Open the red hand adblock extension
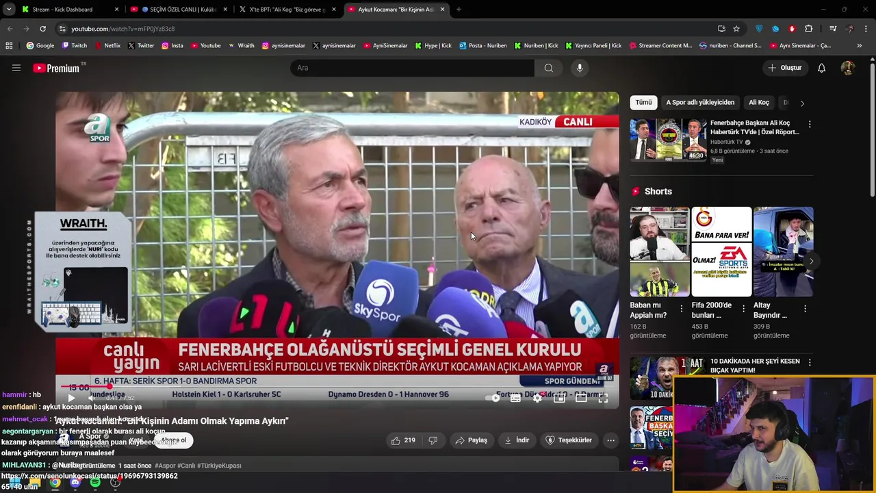 pos(792,29)
